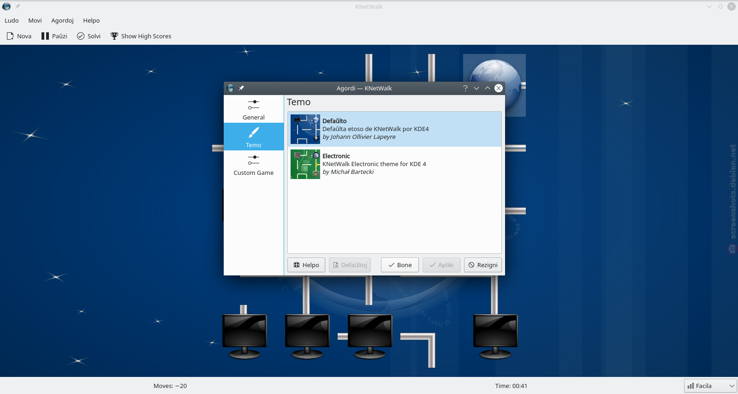Select the Temo settings page
Image resolution: width=738 pixels, height=394 pixels.
pos(254,137)
